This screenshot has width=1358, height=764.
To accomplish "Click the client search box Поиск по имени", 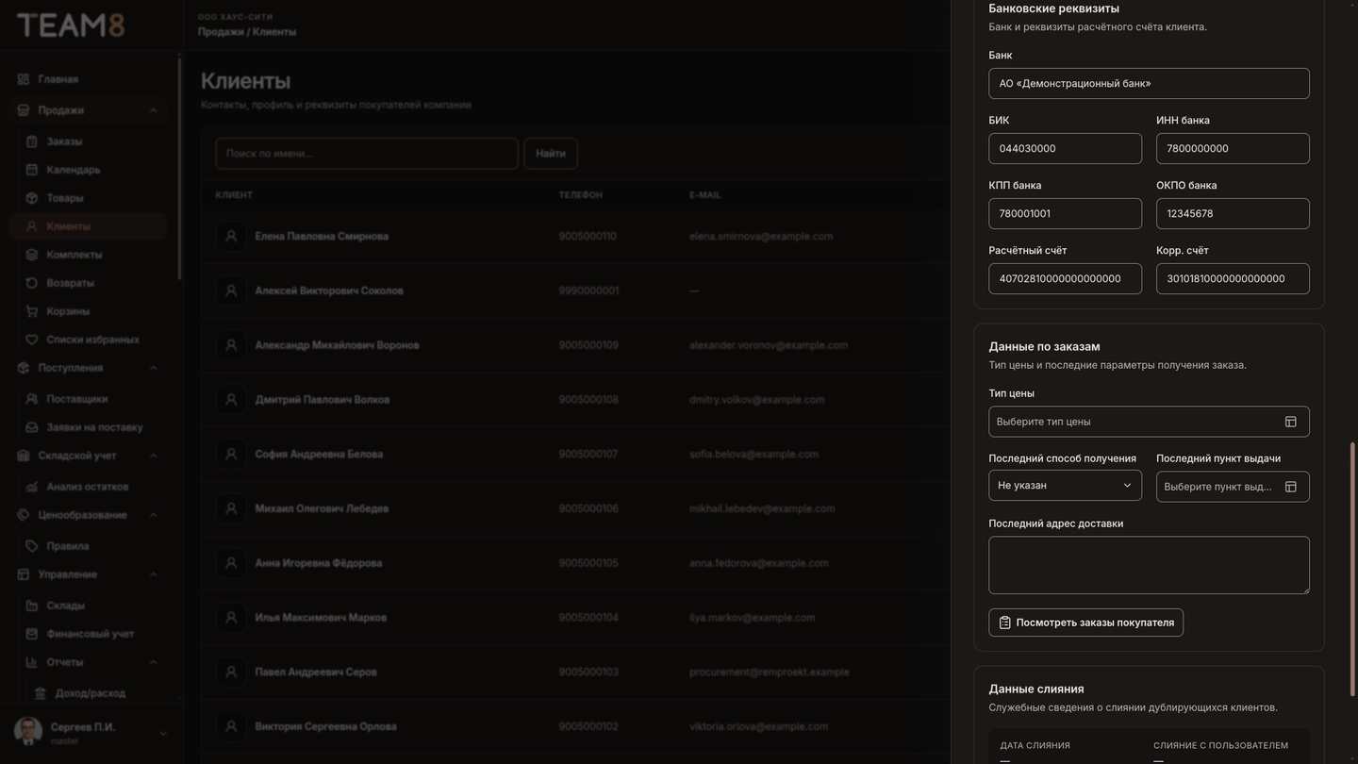I will (367, 154).
